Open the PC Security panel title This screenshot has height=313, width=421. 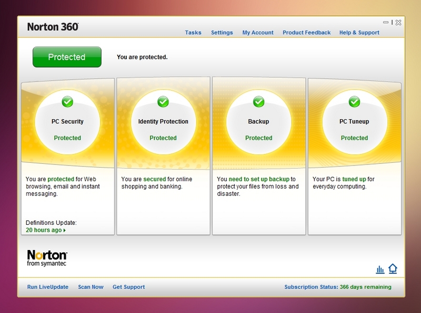click(67, 121)
